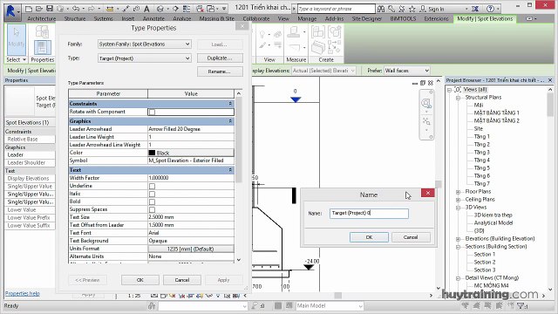Click OK in the Name dialog

369,237
